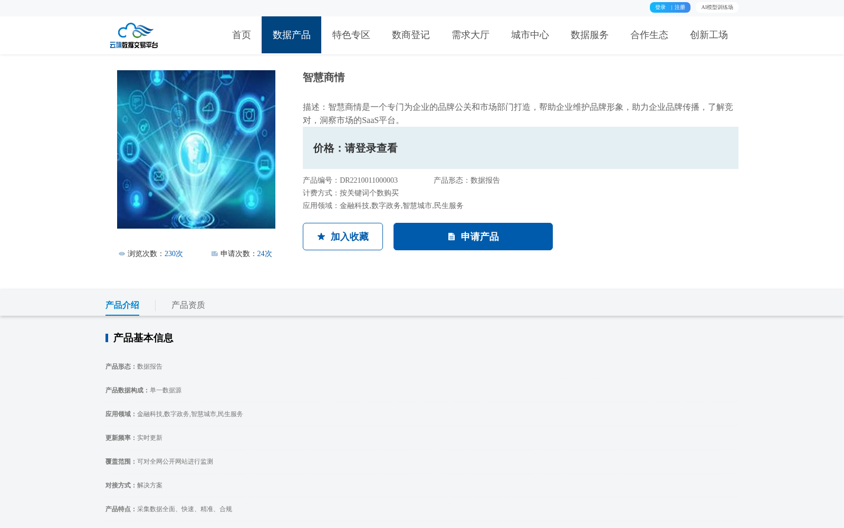
Task: Click the 24次 application count
Action: (265, 254)
